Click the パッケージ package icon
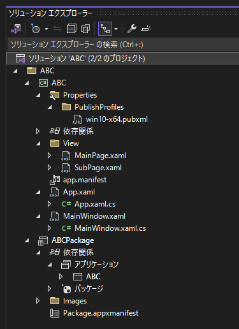This screenshot has height=329, width=239. (66, 289)
